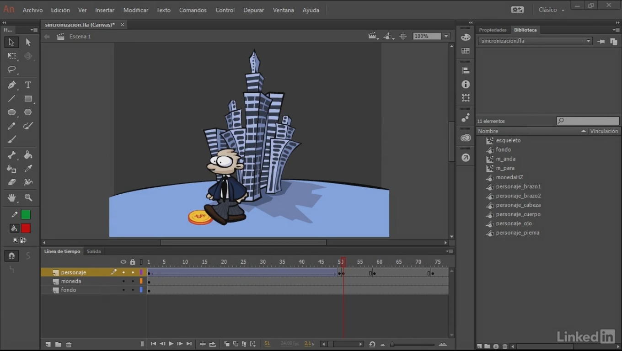Open the Align panel icon

466,70
